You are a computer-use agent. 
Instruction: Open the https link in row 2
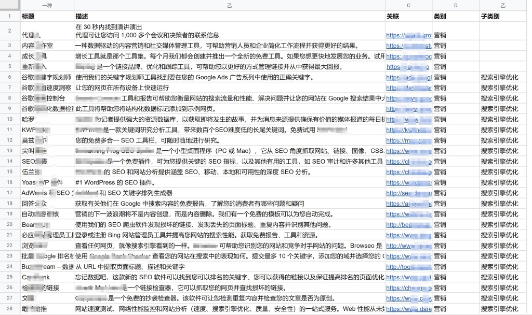click(x=408, y=35)
